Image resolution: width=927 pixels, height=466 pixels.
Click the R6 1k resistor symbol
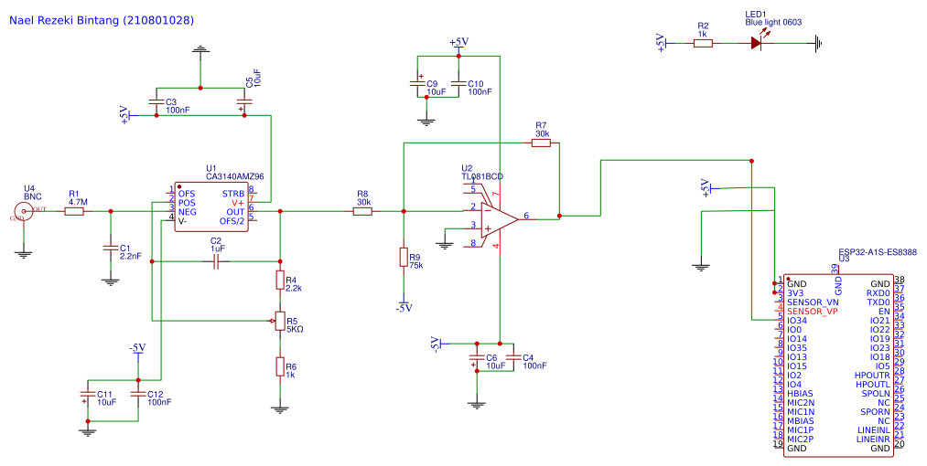[280, 366]
